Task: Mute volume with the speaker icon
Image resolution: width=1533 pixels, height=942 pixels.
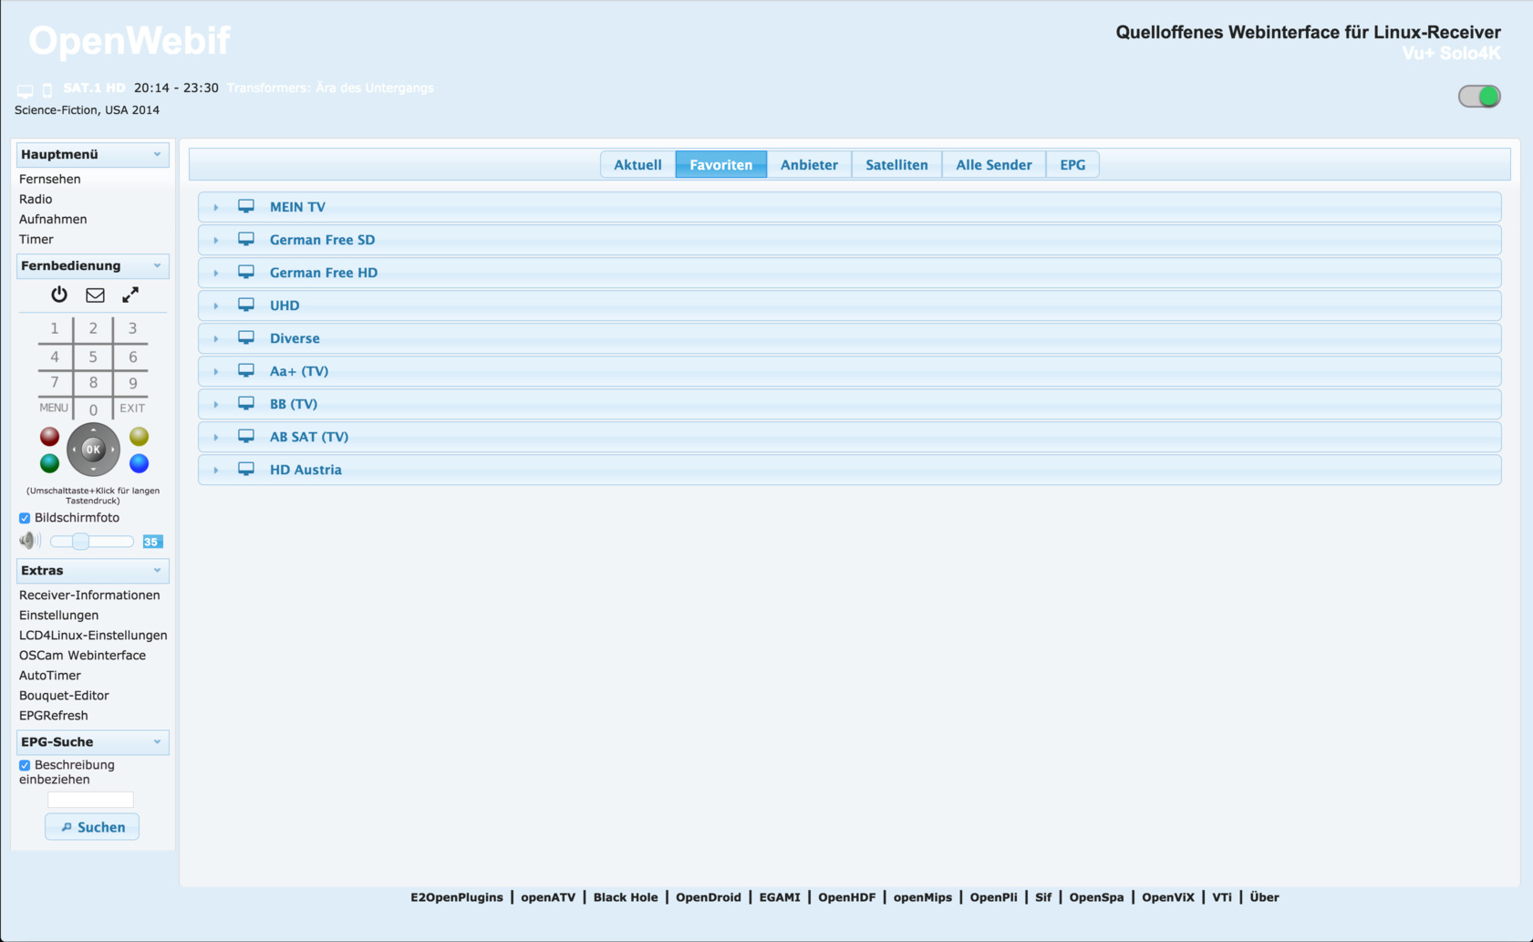Action: point(29,541)
